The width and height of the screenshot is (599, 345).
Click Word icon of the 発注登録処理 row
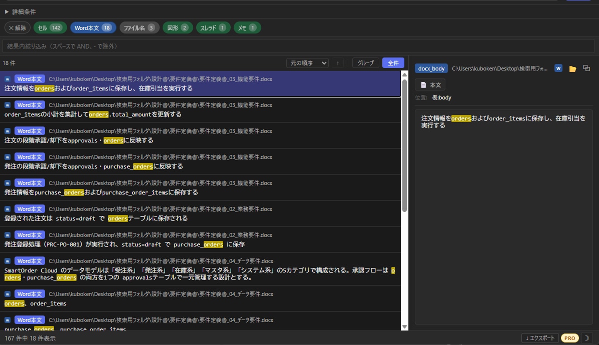[x=8, y=234]
